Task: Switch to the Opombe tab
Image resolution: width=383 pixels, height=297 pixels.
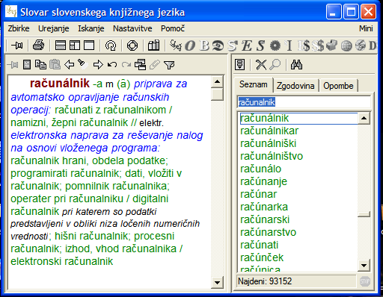Action: point(338,86)
